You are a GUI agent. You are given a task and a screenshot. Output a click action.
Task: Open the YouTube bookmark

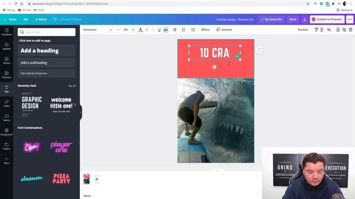click(24, 10)
